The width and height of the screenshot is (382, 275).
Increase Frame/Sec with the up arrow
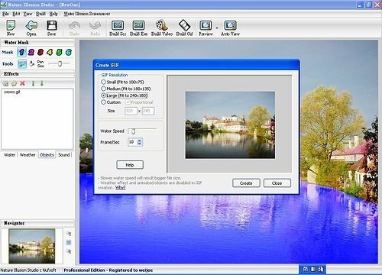(139, 140)
